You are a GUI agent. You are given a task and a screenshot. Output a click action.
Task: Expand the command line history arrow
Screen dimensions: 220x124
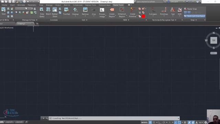point(178,118)
